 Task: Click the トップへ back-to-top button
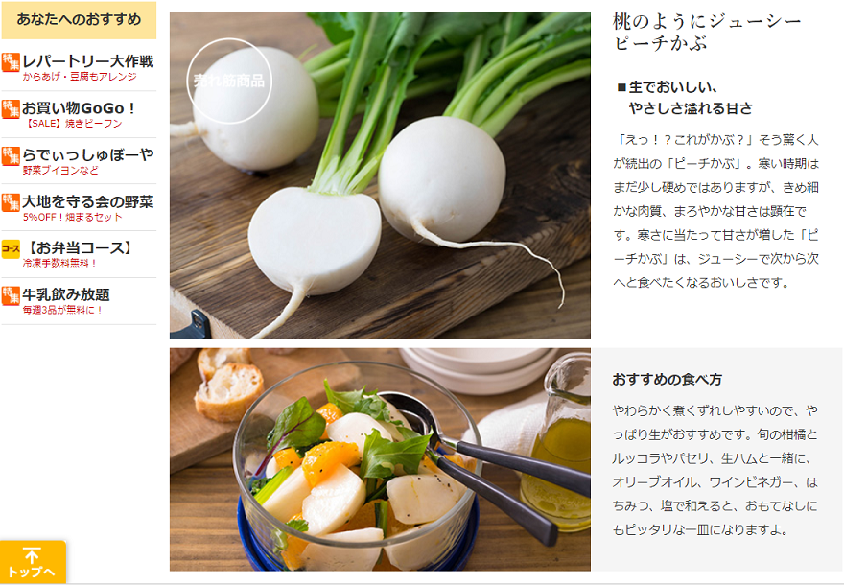pos(33,562)
